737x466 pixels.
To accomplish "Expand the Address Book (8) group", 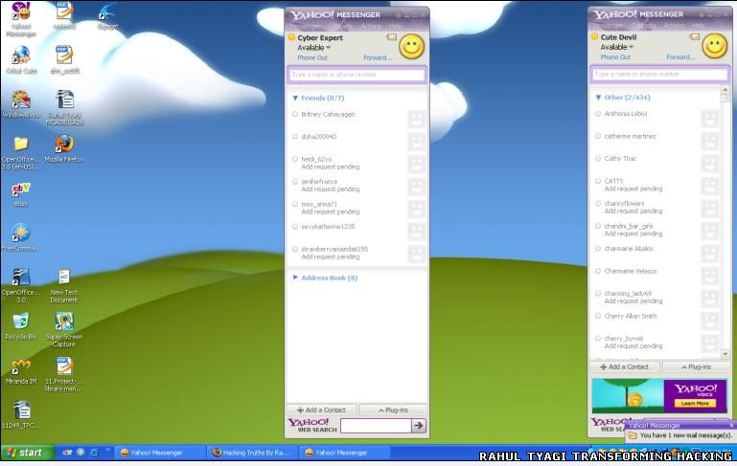I will pyautogui.click(x=295, y=277).
